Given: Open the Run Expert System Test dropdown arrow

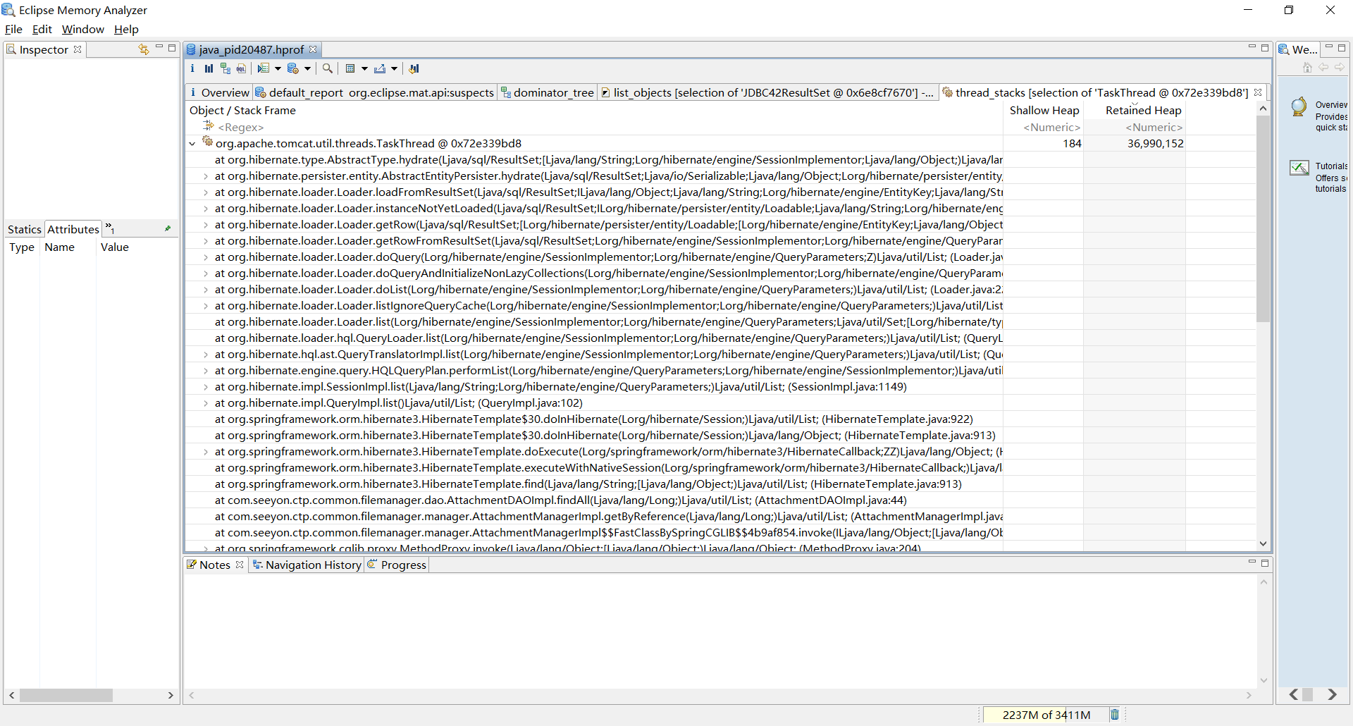Looking at the screenshot, I should pos(307,68).
